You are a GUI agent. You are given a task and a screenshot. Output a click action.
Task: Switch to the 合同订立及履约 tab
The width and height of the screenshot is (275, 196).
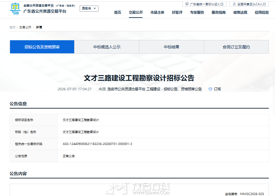point(236,47)
